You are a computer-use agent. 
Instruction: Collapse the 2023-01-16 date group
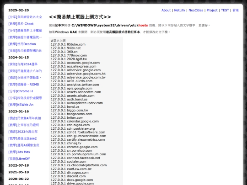19,111
